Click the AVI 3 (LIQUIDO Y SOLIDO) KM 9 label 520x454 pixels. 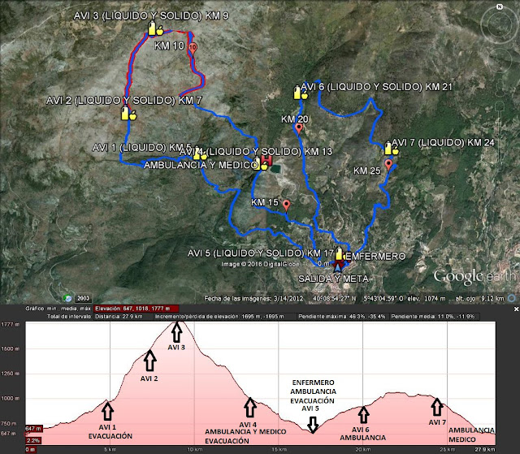(151, 16)
